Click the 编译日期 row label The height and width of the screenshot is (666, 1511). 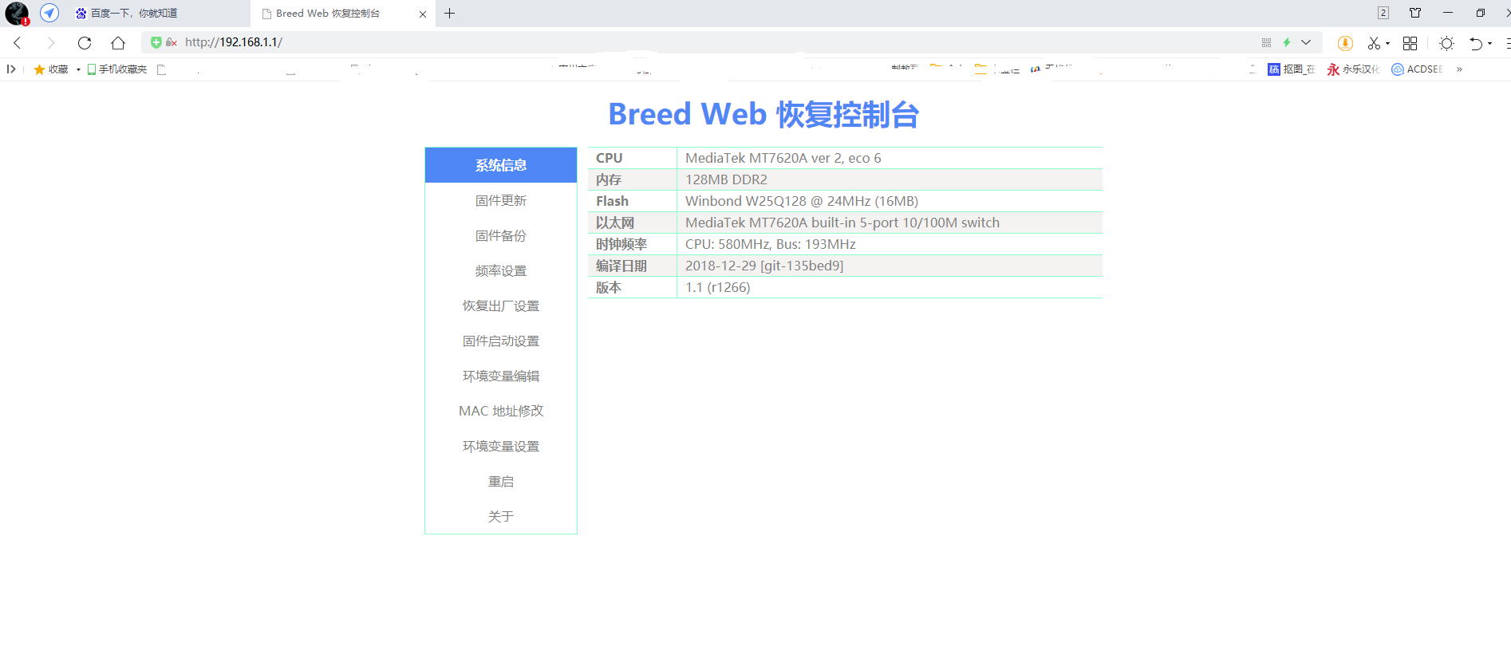coord(621,266)
